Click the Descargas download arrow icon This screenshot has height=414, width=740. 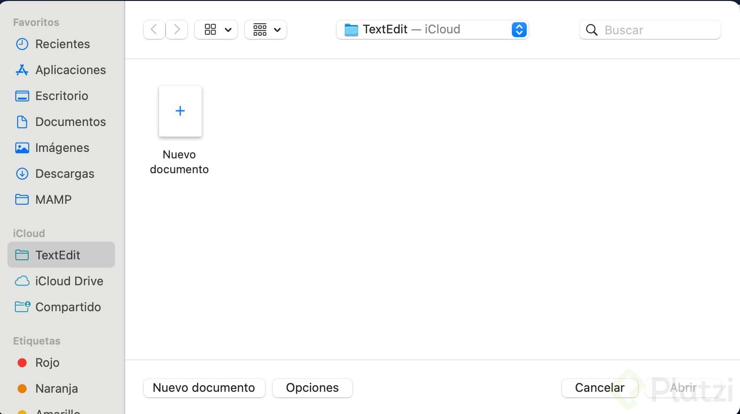[22, 174]
